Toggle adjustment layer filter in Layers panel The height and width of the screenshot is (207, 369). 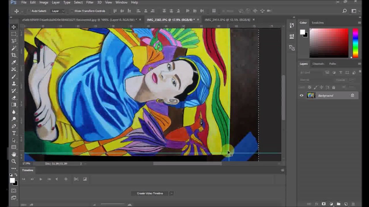tap(334, 73)
